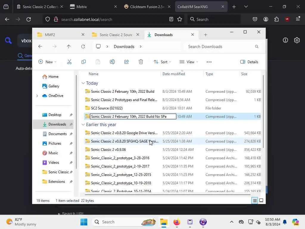Open the Sort dropdown menu
This screenshot has height=229, width=305.
162,62
